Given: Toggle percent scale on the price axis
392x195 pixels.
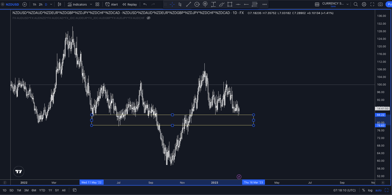Looking at the screenshot, I should [363, 190].
